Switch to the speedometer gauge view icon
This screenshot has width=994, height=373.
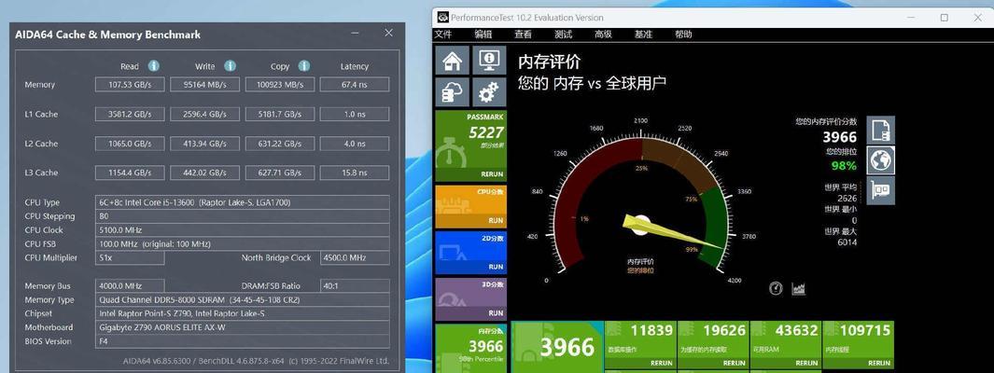coord(776,288)
